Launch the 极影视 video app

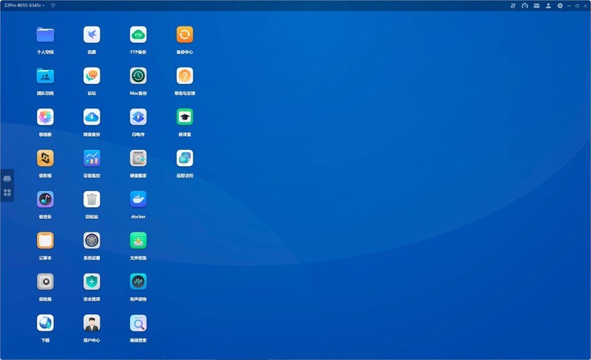(45, 158)
